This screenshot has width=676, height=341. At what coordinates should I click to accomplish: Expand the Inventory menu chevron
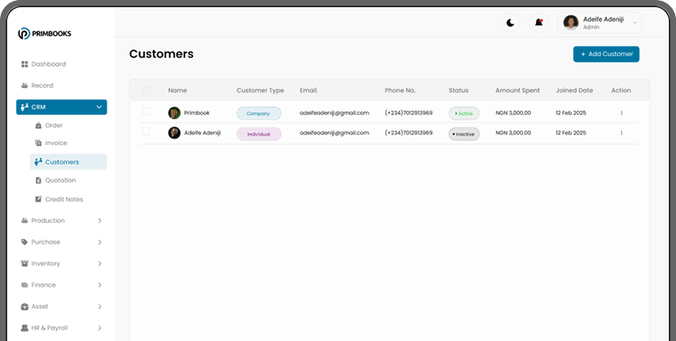(x=99, y=263)
